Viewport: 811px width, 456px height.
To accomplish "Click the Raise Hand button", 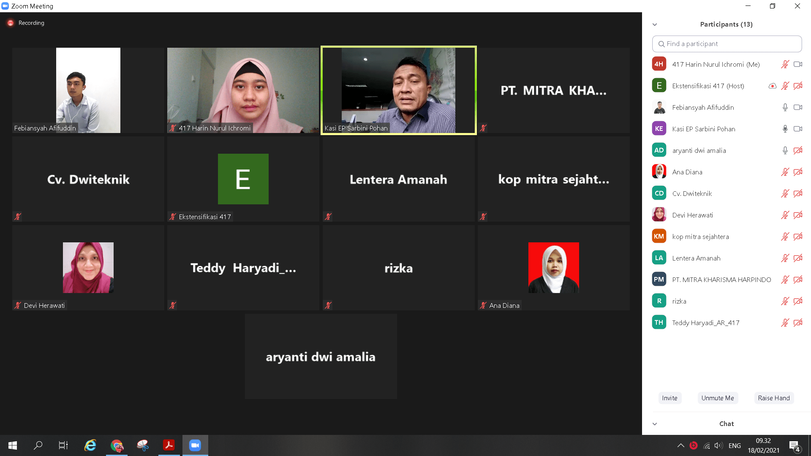I will (773, 398).
